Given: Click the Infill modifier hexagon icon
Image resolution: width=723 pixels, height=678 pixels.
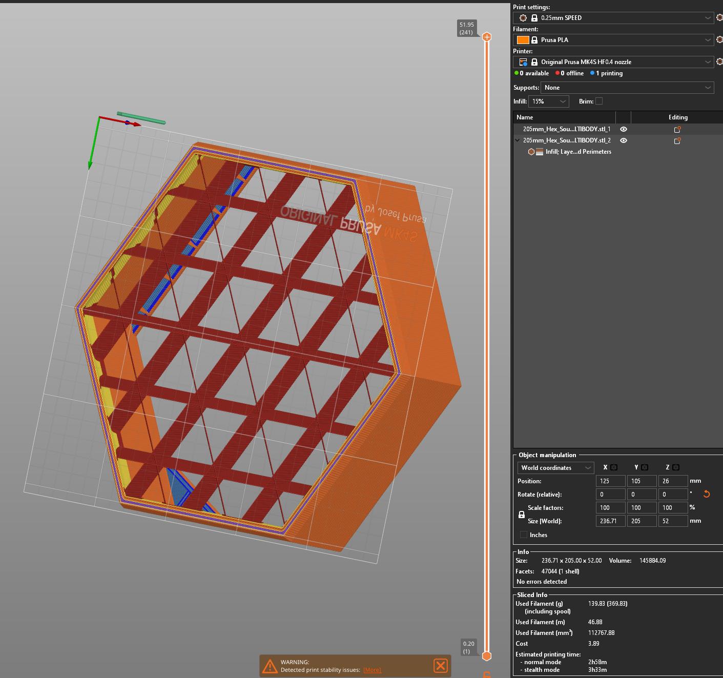Looking at the screenshot, I should click(x=531, y=152).
